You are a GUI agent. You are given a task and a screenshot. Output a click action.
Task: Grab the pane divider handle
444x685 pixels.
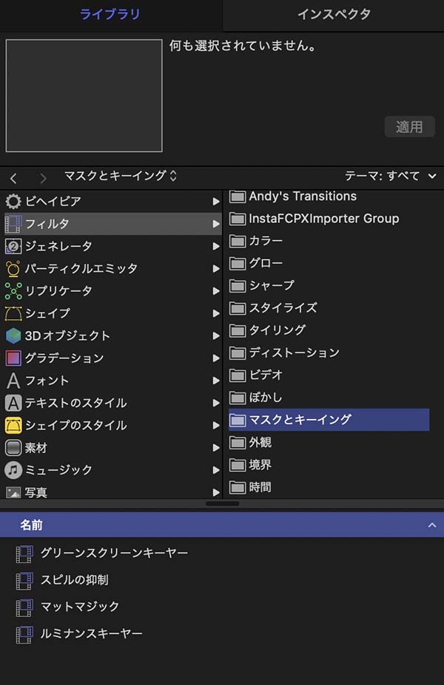(x=222, y=504)
